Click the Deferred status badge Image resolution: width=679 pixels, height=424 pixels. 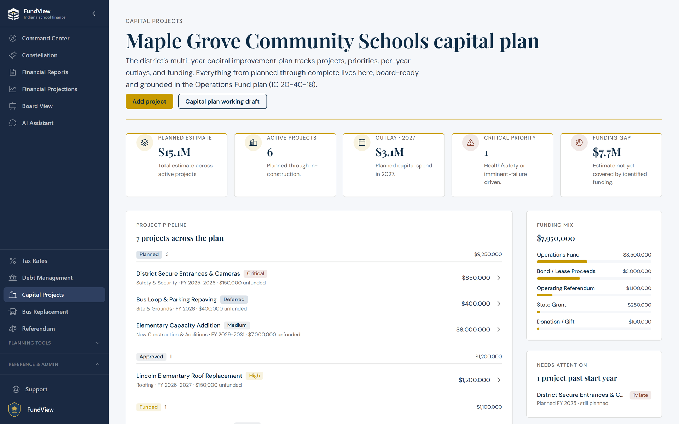[x=234, y=299]
